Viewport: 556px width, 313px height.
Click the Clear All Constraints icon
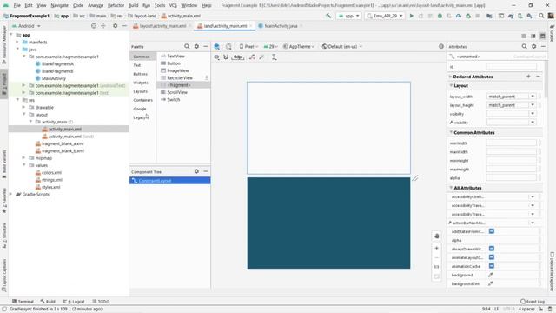pyautogui.click(x=252, y=57)
